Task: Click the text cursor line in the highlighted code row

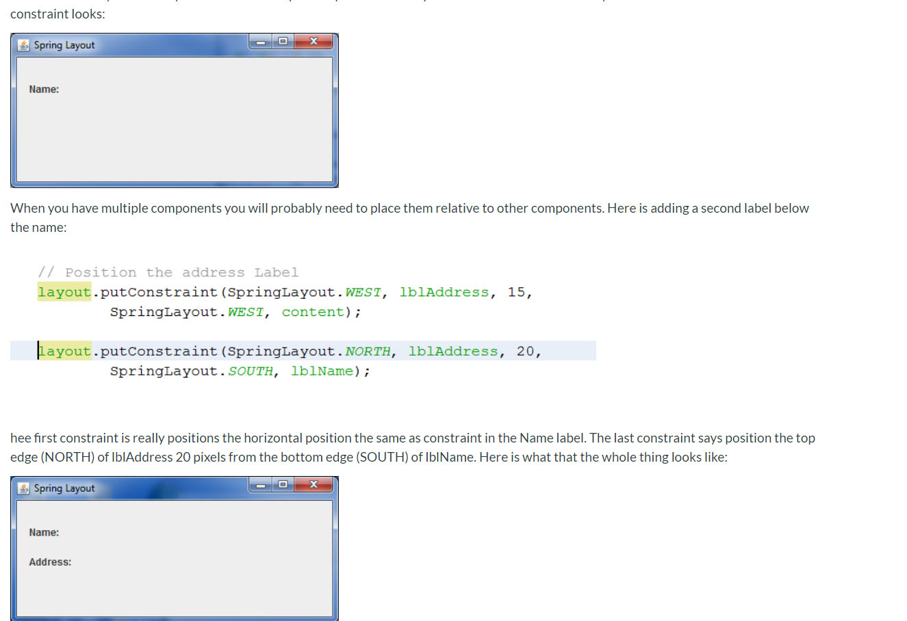Action: click(x=38, y=351)
